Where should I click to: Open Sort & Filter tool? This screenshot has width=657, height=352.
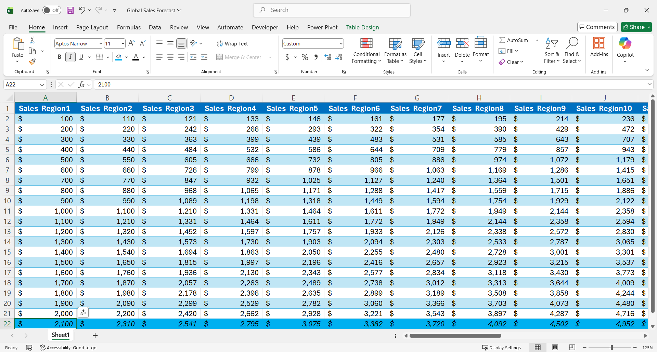pos(552,51)
